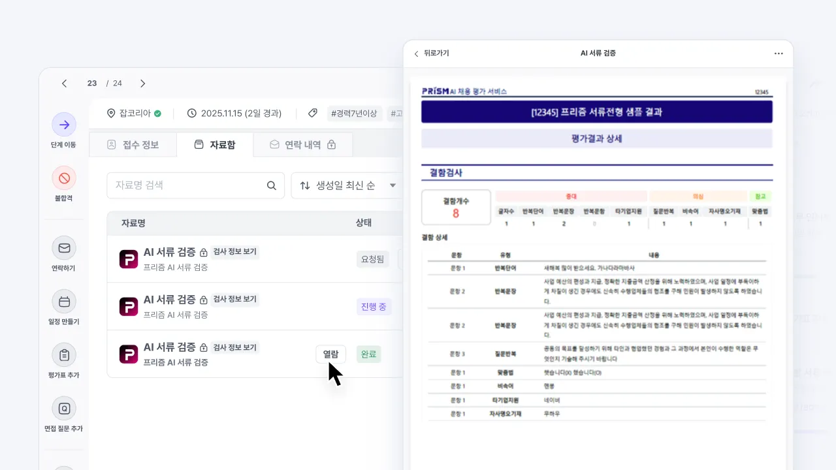This screenshot has width=836, height=470.
Task: Switch to the 연락 내역 tab
Action: point(302,145)
